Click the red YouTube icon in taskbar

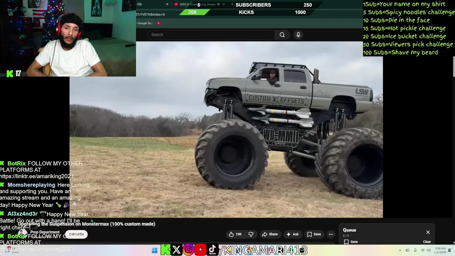coord(200,250)
